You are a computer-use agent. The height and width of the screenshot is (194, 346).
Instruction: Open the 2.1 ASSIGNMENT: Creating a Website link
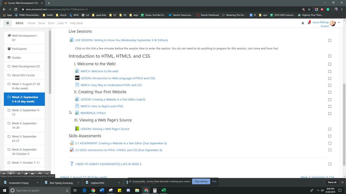tap(121, 143)
